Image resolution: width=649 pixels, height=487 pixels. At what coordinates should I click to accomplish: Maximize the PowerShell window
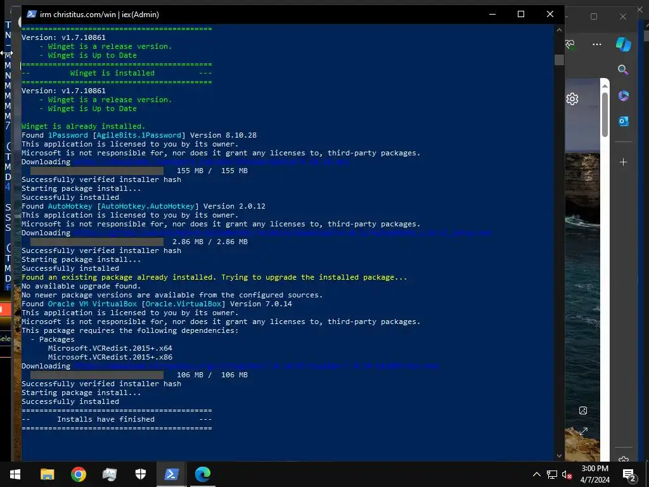(x=521, y=14)
